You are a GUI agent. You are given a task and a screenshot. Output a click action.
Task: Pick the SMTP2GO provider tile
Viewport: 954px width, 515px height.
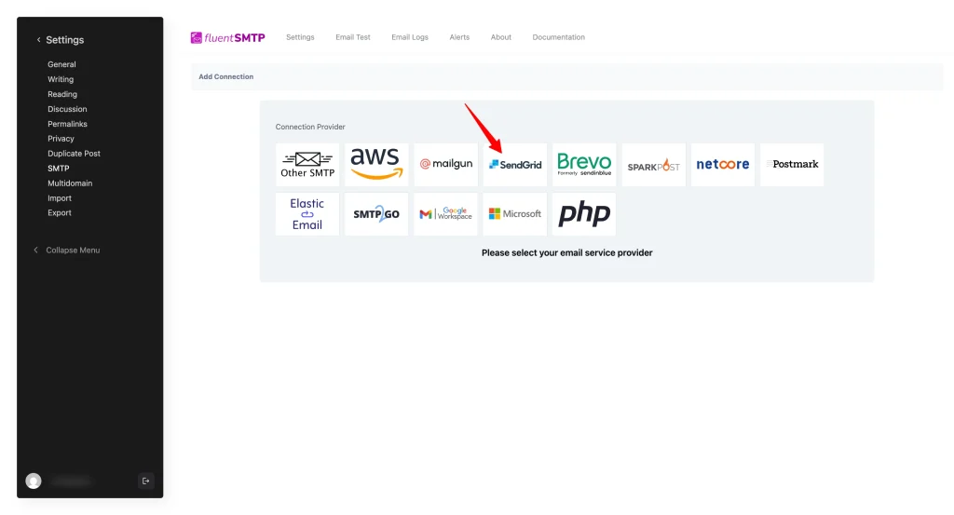pyautogui.click(x=376, y=214)
